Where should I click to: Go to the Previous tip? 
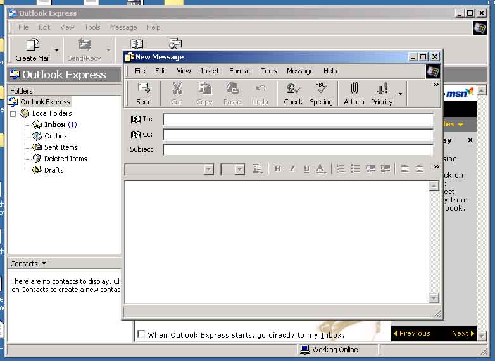[412, 333]
